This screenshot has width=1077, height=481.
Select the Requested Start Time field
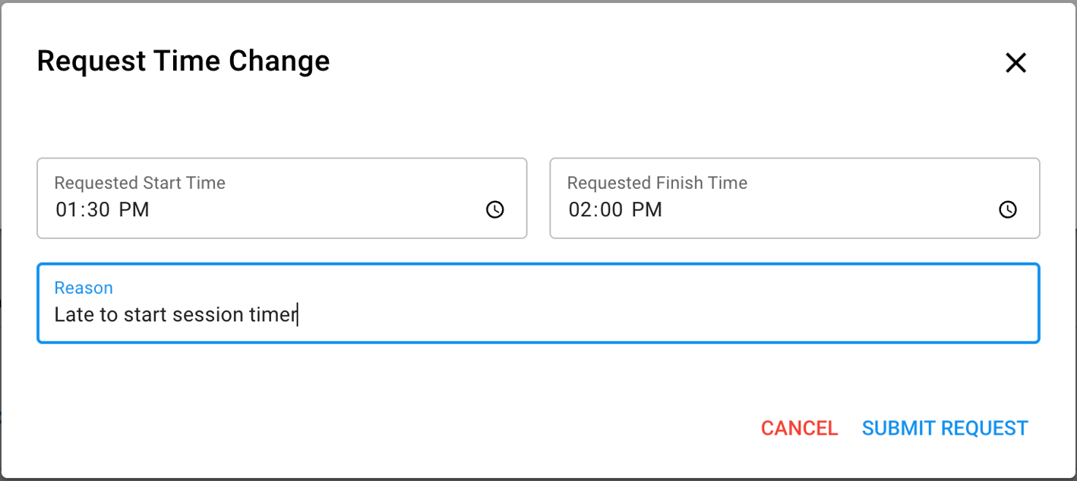[x=228, y=198]
